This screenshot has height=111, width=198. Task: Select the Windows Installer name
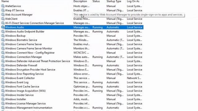pos(15,99)
